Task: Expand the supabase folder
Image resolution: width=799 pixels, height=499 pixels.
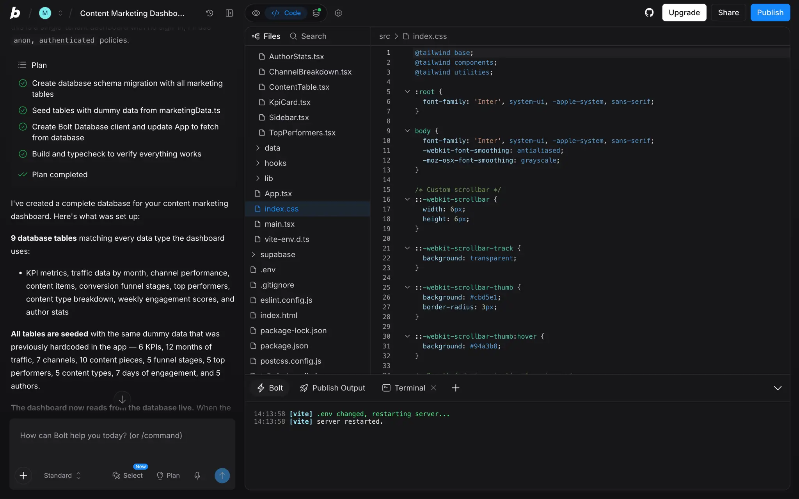Action: [277, 254]
